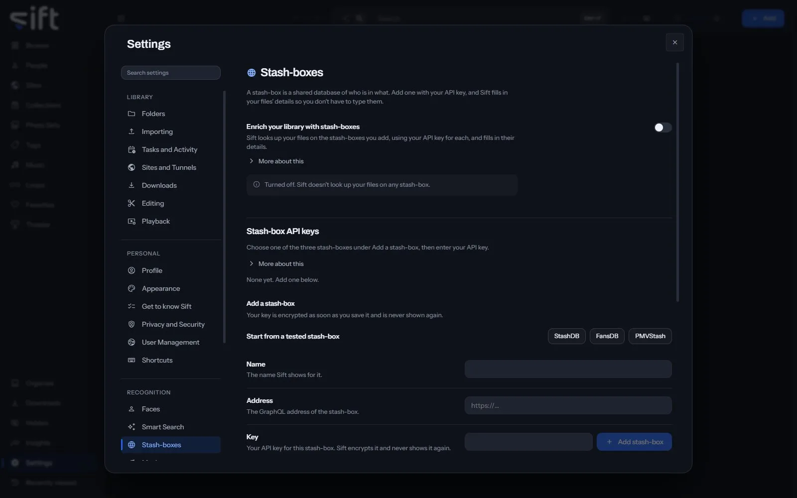Click the Shortcuts keyboard icon
This screenshot has width=797, height=498.
132,360
